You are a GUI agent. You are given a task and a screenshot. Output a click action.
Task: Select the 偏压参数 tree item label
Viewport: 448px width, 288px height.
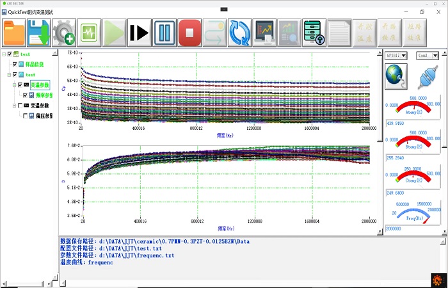[x=44, y=116]
